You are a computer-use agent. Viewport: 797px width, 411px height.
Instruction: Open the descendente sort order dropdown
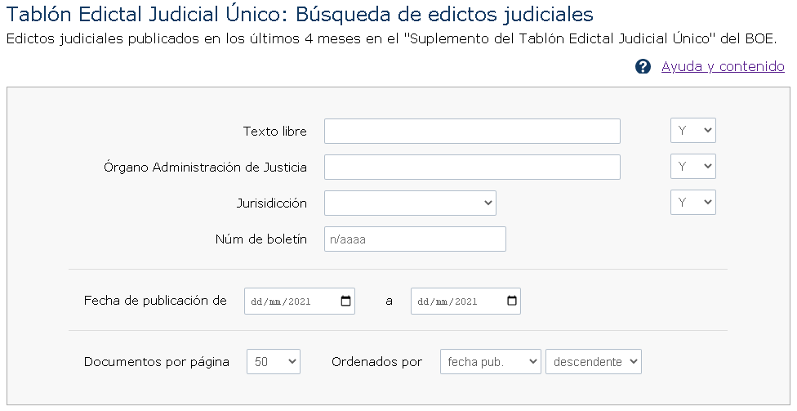(x=594, y=362)
